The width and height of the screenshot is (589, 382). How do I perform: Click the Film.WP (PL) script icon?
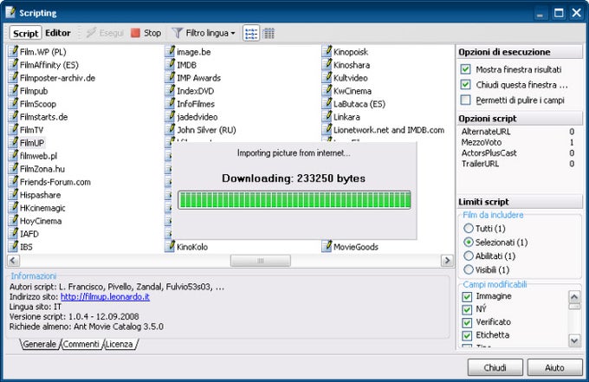coord(13,51)
